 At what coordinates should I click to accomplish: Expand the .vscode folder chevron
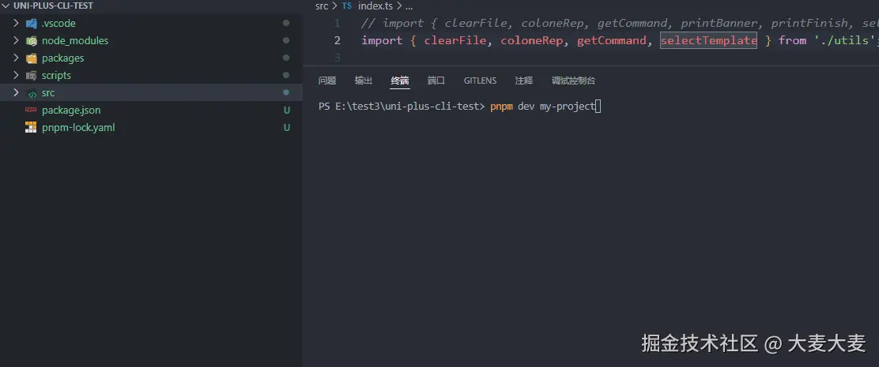[16, 23]
